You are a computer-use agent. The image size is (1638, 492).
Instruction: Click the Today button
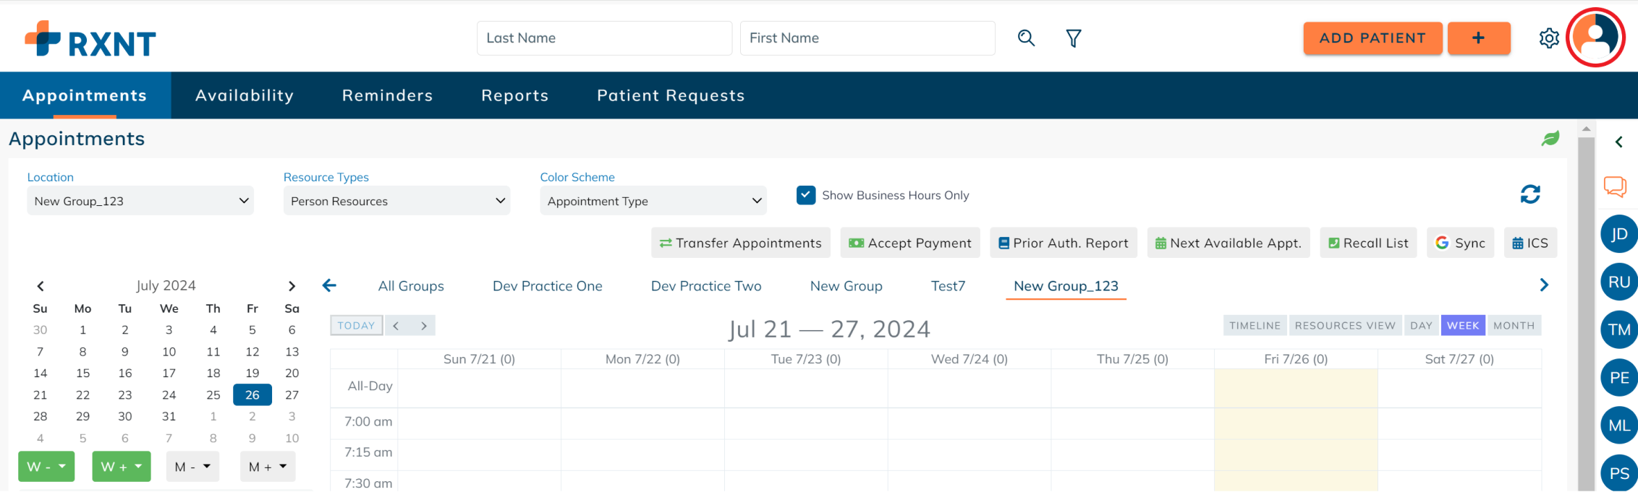pos(357,325)
